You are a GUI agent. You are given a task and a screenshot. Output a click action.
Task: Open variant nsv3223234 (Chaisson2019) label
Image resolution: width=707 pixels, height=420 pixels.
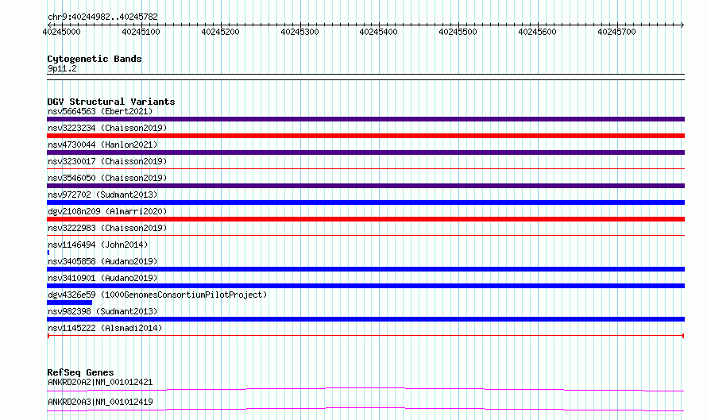(x=107, y=128)
